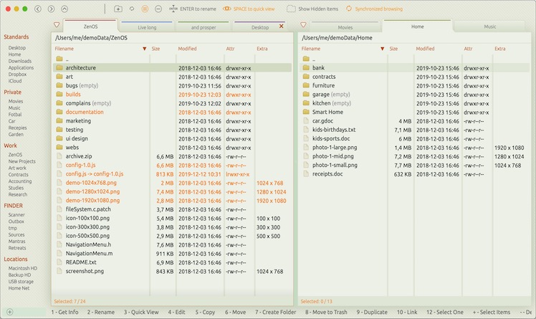
Task: Select file NavigationMenu.h
Action: (172, 244)
